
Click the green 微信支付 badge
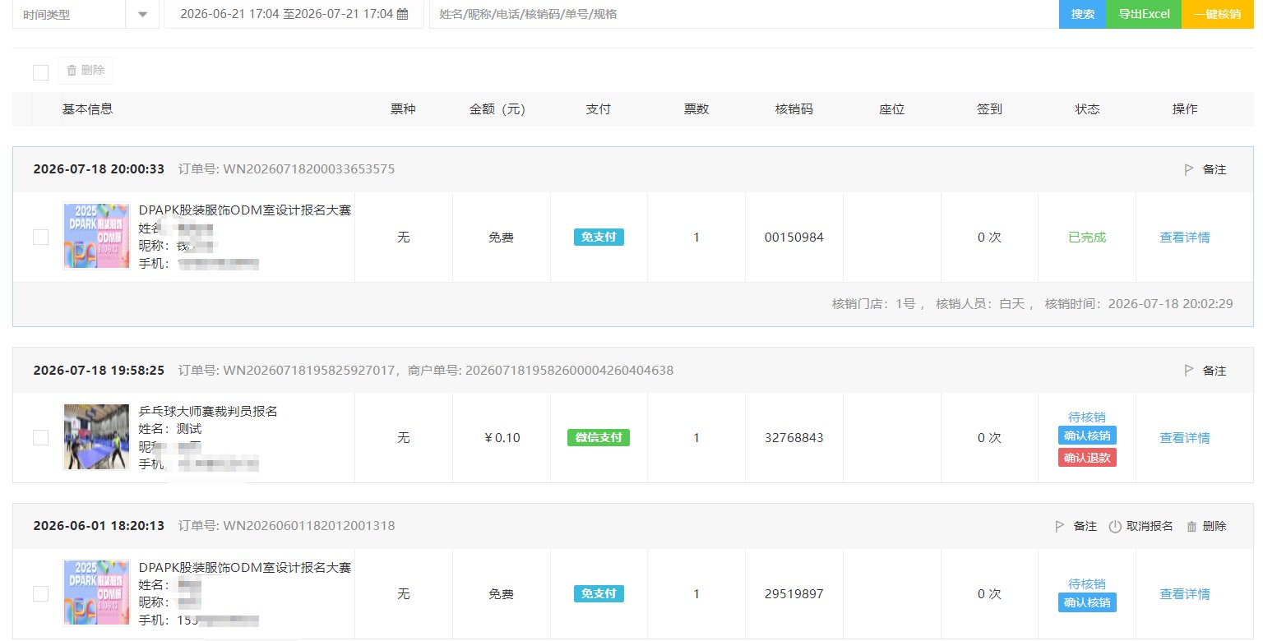point(599,437)
